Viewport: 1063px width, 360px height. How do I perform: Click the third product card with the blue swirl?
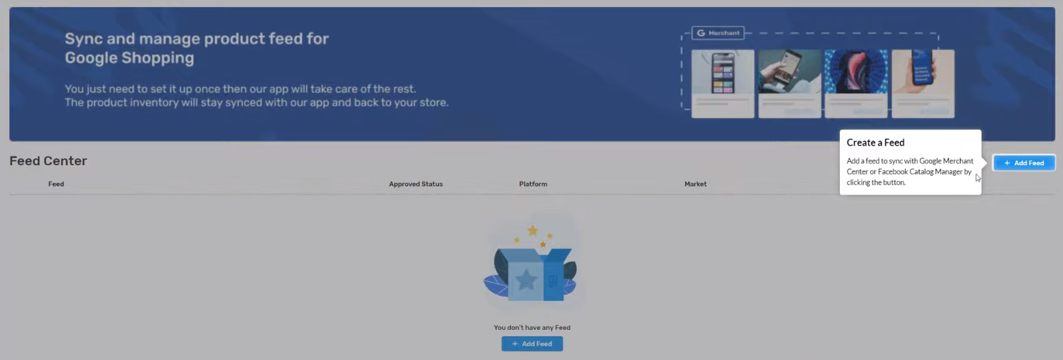click(x=856, y=84)
